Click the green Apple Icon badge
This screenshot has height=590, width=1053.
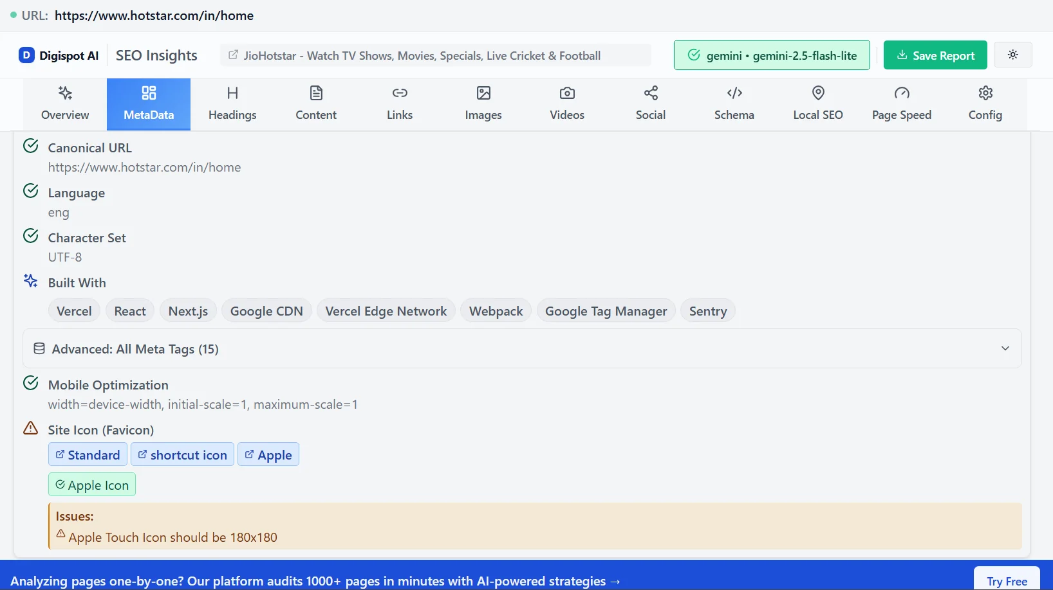point(92,485)
